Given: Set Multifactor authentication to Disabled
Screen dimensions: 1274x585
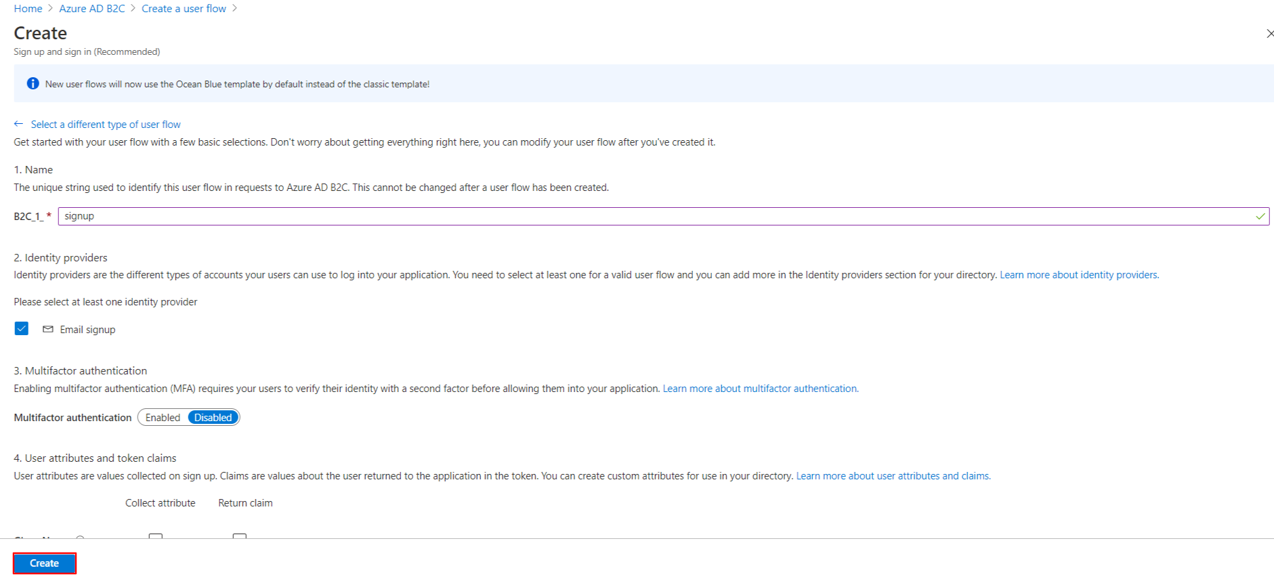Looking at the screenshot, I should coord(213,418).
